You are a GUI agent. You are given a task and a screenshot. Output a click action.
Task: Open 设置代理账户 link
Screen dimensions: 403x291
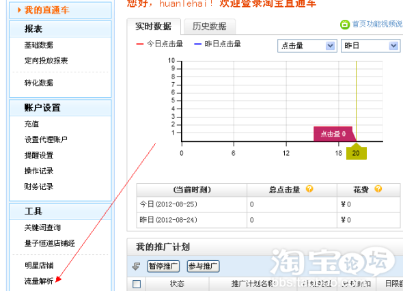[x=46, y=139]
